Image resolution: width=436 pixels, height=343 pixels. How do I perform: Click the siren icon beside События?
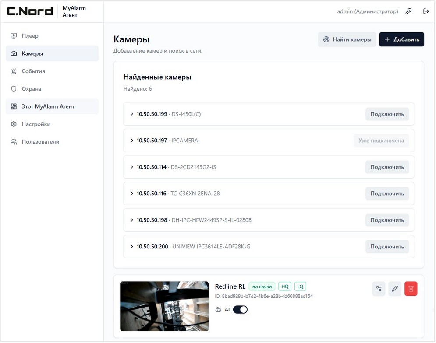(14, 71)
